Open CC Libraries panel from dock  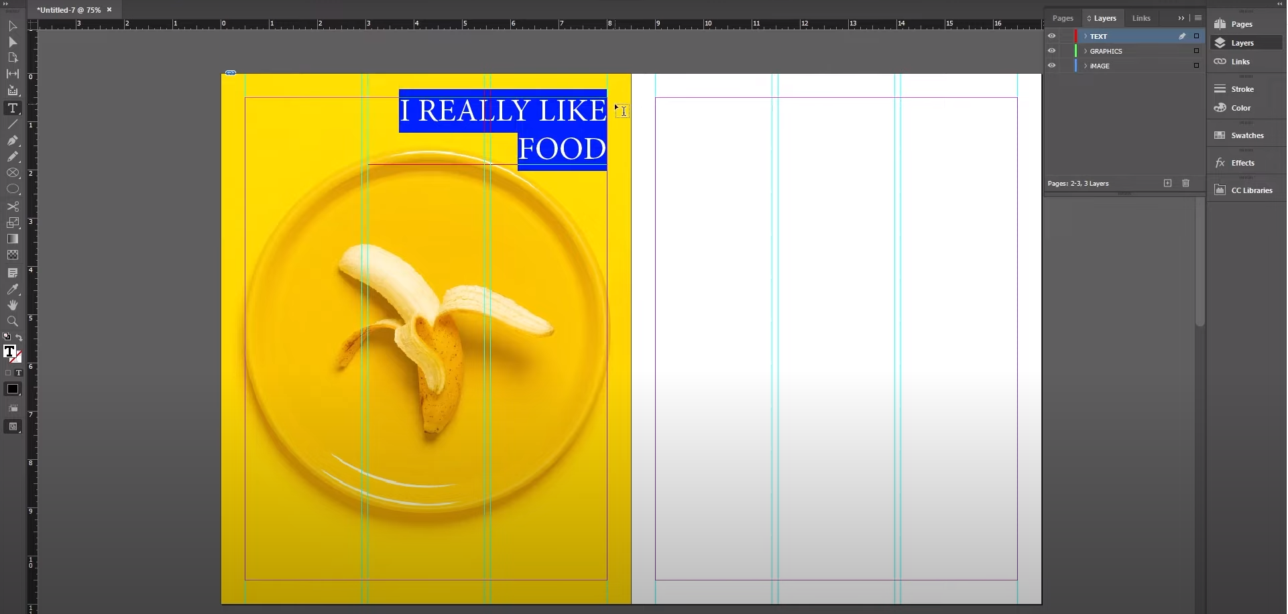[x=1246, y=190]
